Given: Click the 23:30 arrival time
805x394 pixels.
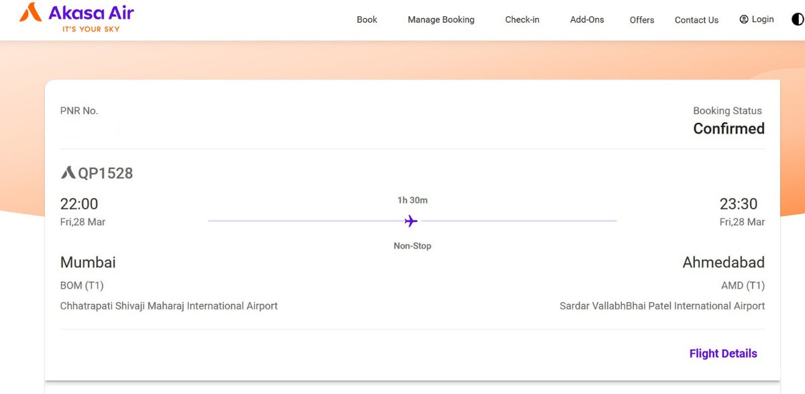Looking at the screenshot, I should [739, 204].
